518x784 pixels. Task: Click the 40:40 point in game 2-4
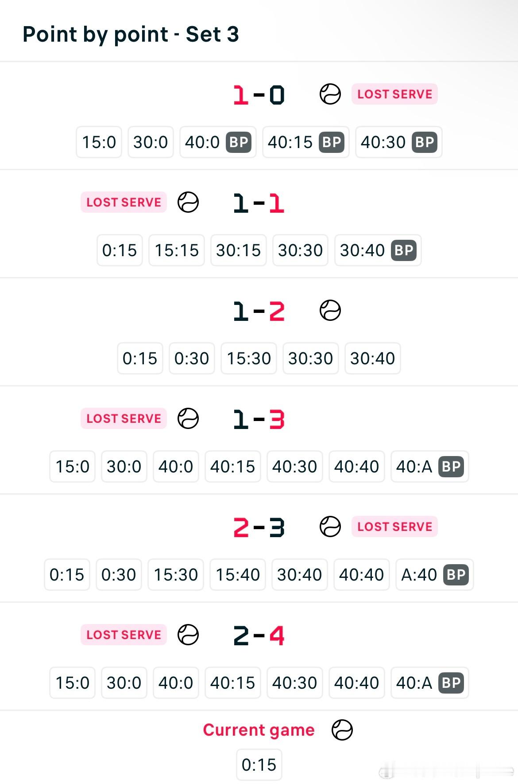point(357,683)
